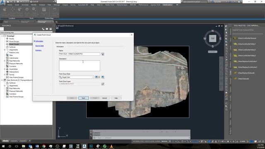Switch to the Model layout tab
Viewport: 265px width, 149px height.
coord(5,141)
